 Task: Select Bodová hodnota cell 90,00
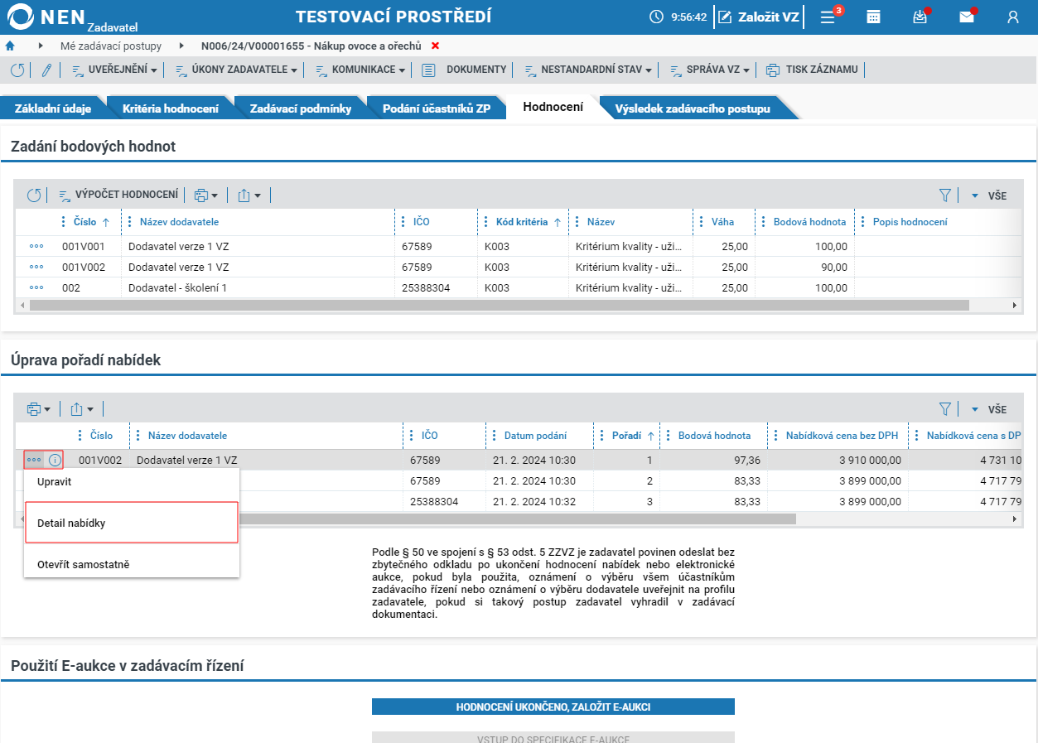click(804, 267)
